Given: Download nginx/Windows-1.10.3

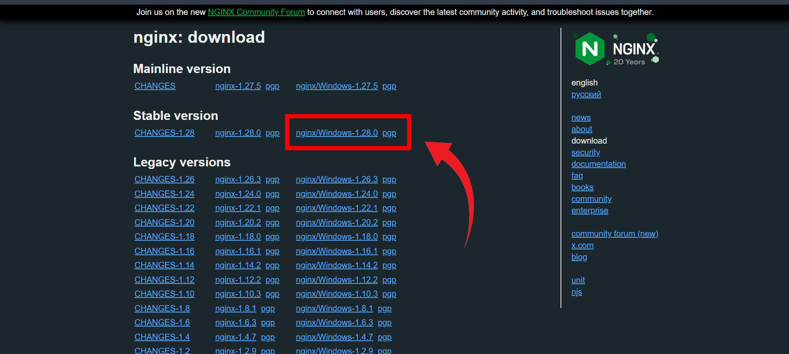Looking at the screenshot, I should (x=337, y=294).
